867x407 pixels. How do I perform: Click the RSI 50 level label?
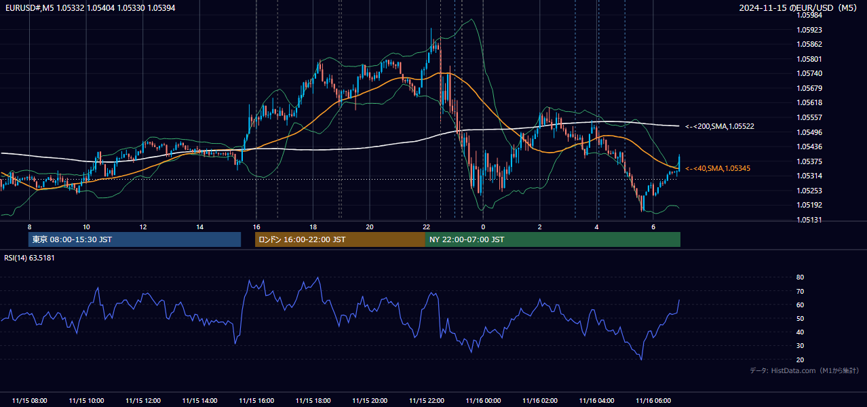[x=800, y=318]
